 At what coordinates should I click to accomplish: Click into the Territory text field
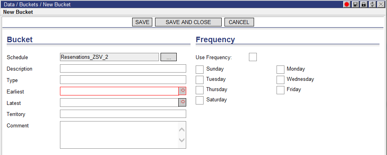point(123,114)
